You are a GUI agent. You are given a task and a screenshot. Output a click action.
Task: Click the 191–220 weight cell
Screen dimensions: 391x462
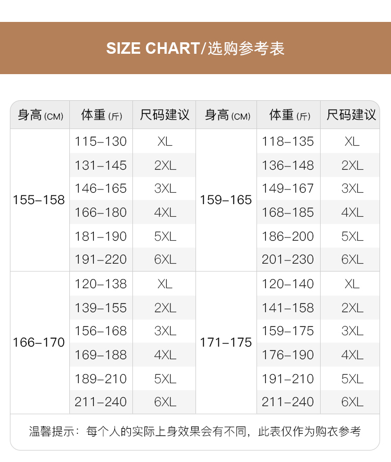(x=101, y=259)
